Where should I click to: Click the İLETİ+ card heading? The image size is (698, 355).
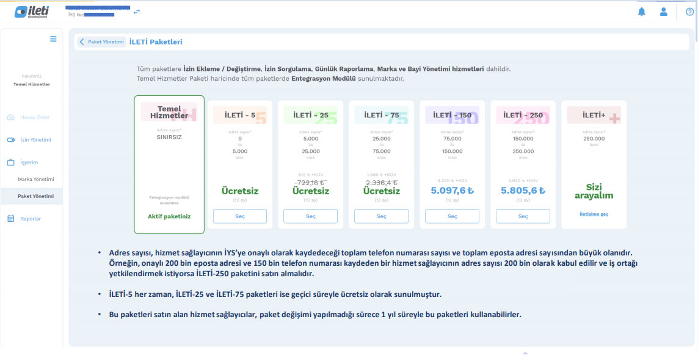[594, 115]
